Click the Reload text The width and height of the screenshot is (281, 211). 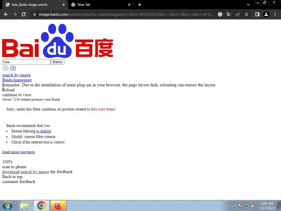click(x=9, y=90)
